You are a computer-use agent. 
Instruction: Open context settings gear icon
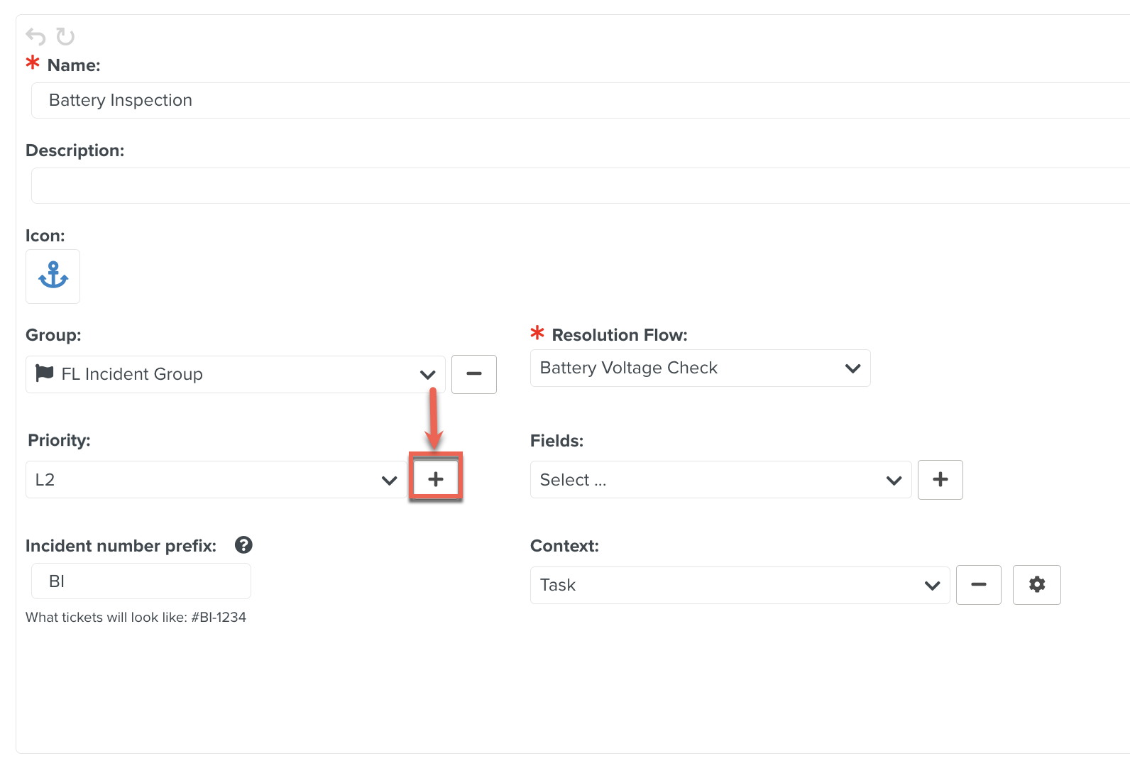[1037, 585]
